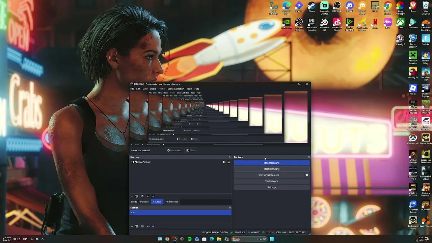Toggle Studio Mode in Controls dock

coord(272,181)
